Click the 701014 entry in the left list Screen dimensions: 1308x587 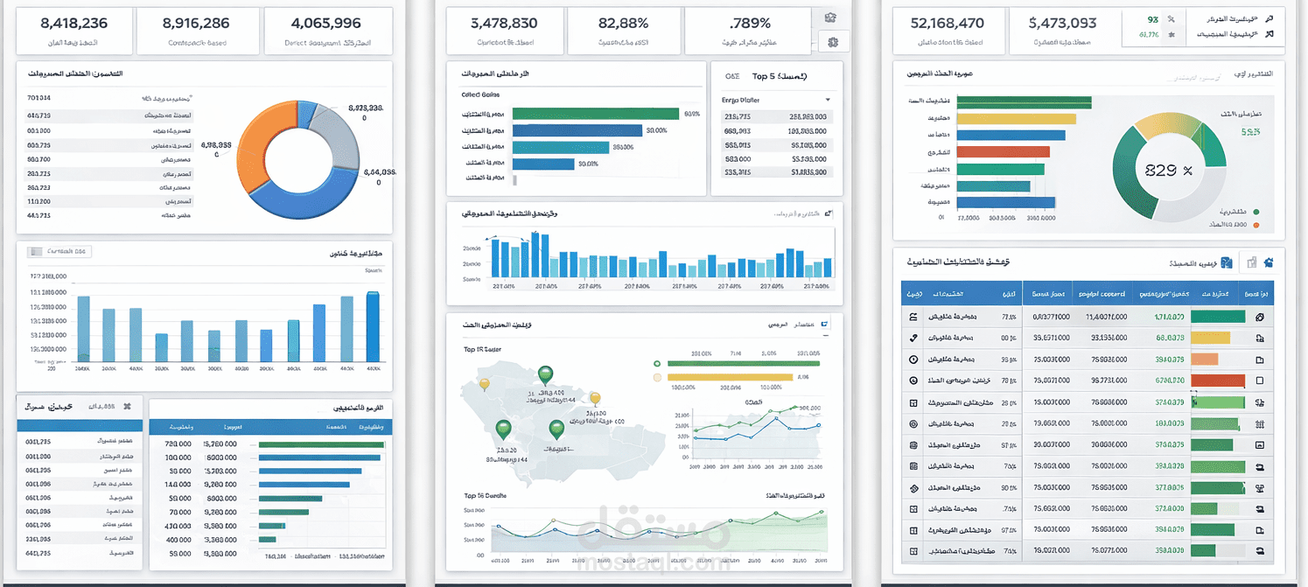click(x=39, y=98)
